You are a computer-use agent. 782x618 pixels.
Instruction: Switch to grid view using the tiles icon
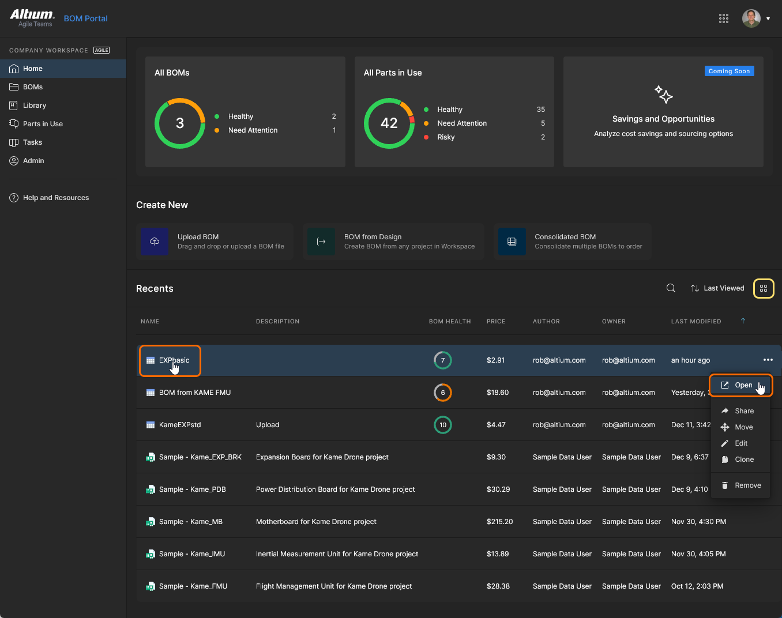coord(764,288)
